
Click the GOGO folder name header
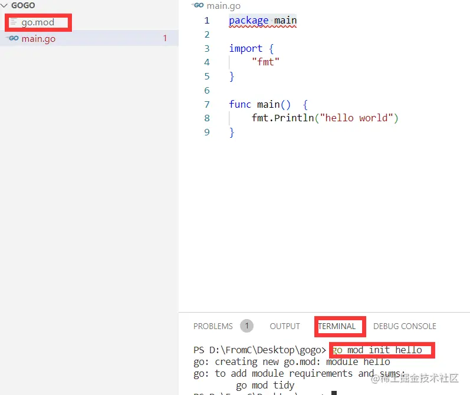click(23, 5)
